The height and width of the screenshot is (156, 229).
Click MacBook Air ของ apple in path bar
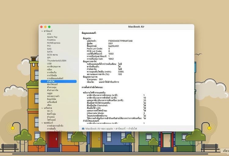pyautogui.click(x=99, y=129)
